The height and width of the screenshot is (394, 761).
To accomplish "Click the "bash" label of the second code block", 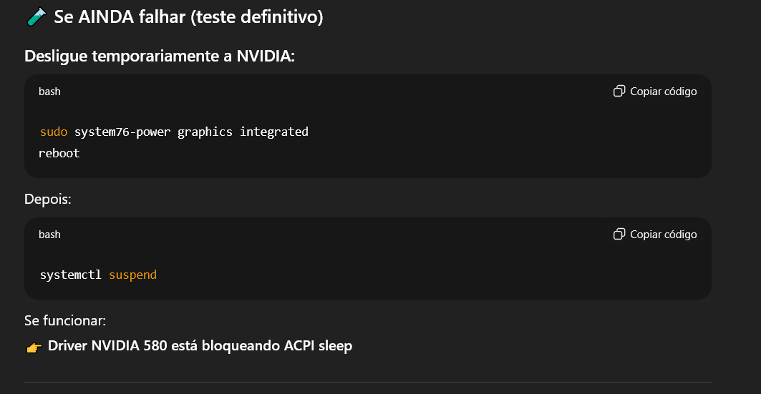I will [49, 235].
